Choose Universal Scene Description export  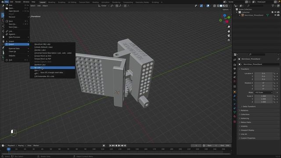pyautogui.click(x=53, y=53)
